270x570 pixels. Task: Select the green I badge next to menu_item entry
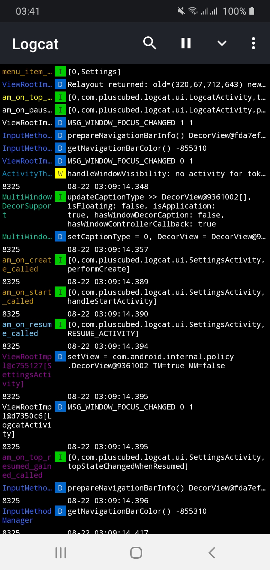[60, 71]
